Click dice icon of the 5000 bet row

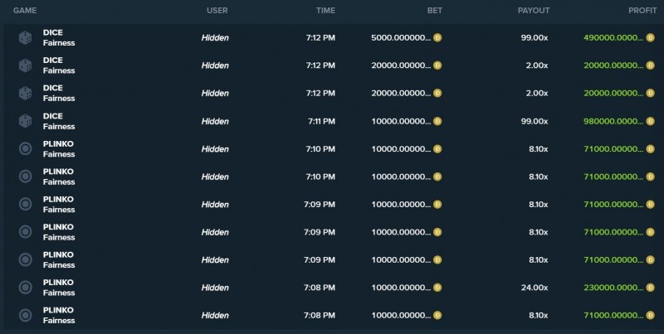(26, 37)
